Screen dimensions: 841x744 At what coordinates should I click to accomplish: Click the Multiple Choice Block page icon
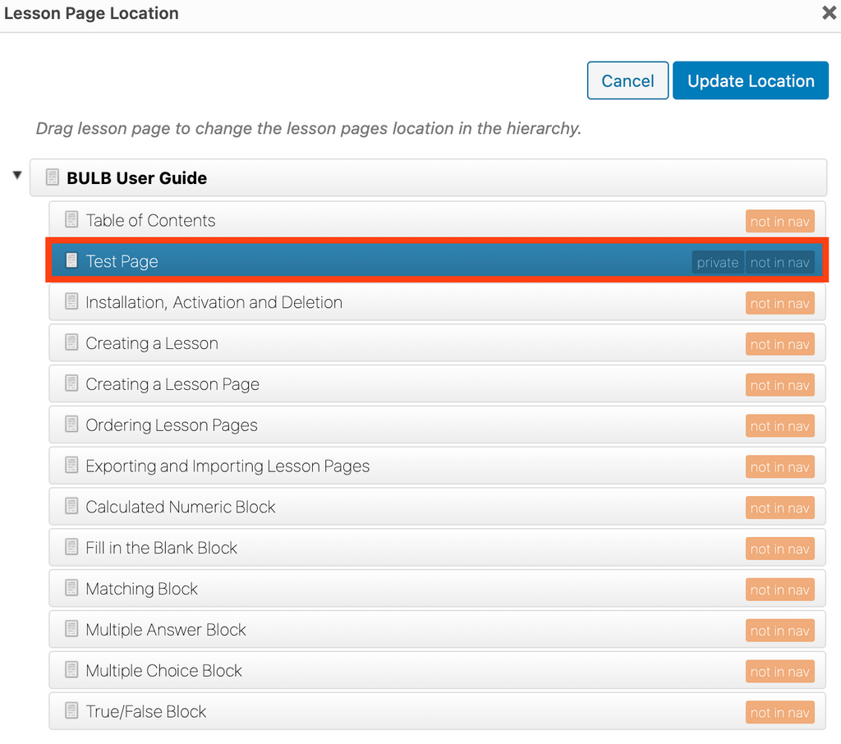click(71, 669)
